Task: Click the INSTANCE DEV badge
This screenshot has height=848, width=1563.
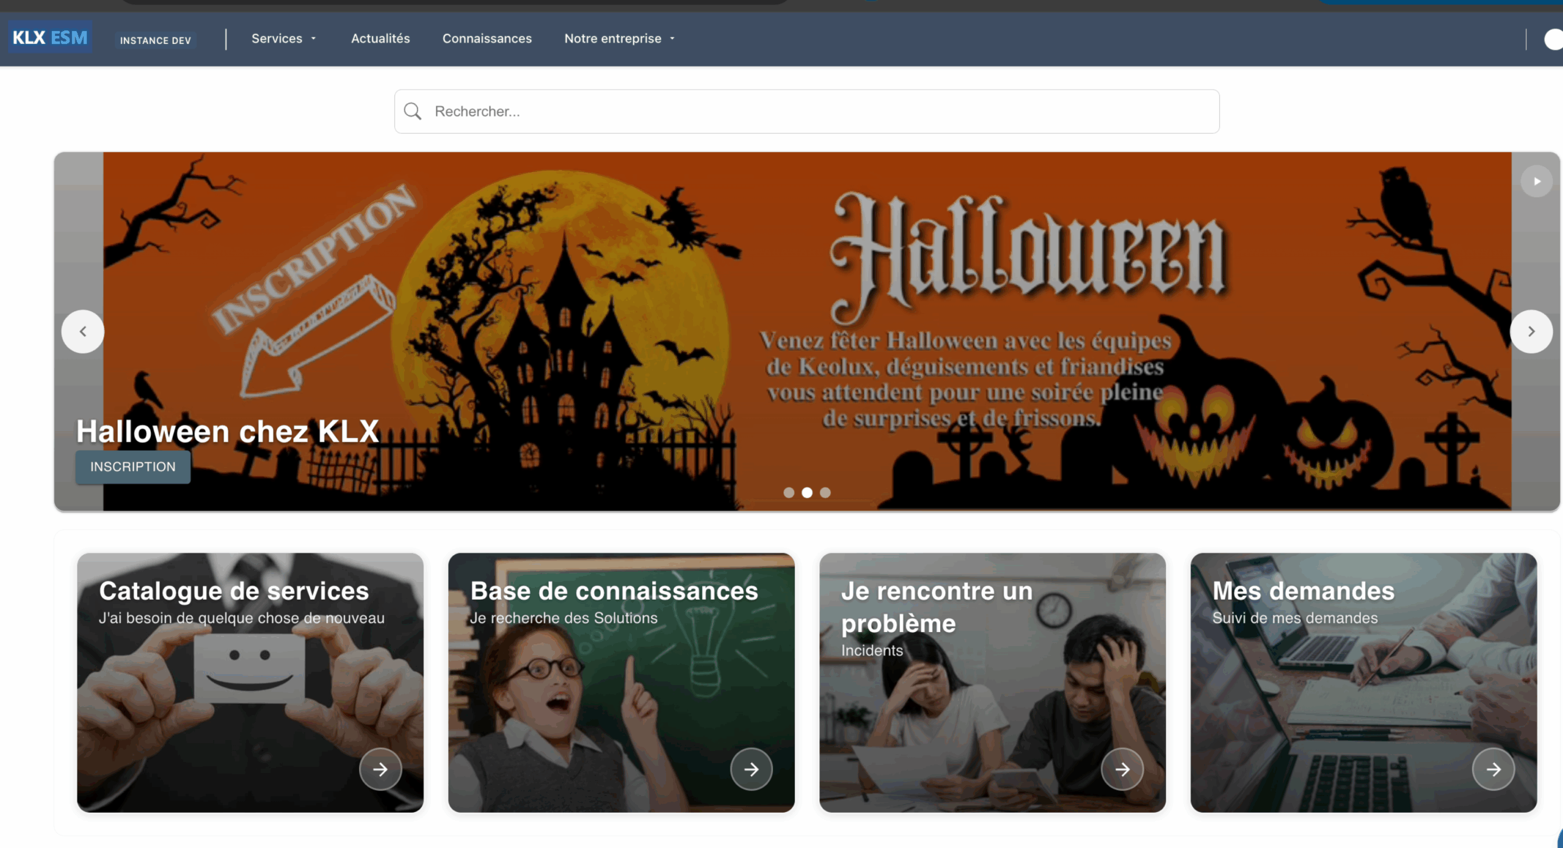Action: click(x=156, y=40)
